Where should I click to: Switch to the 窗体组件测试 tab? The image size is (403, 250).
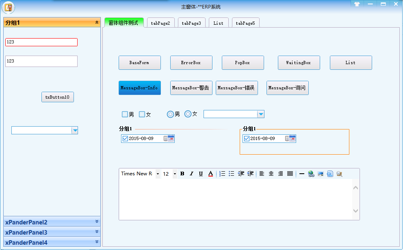point(124,23)
